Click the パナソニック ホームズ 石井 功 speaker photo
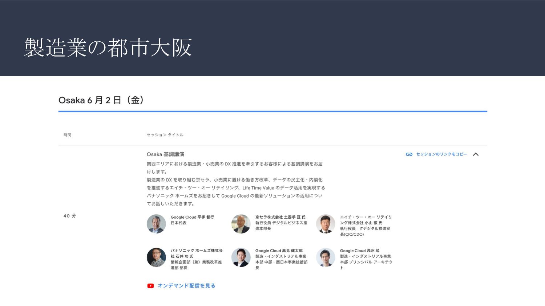The width and height of the screenshot is (545, 306). [x=156, y=257]
